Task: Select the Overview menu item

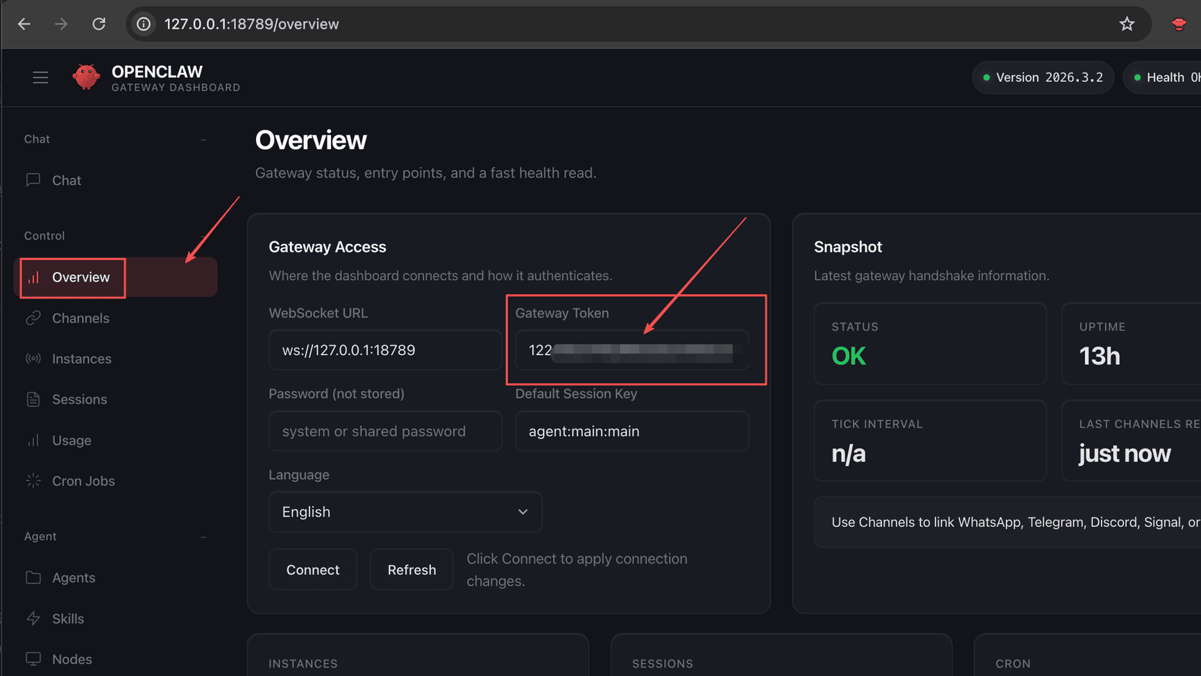Action: tap(80, 277)
